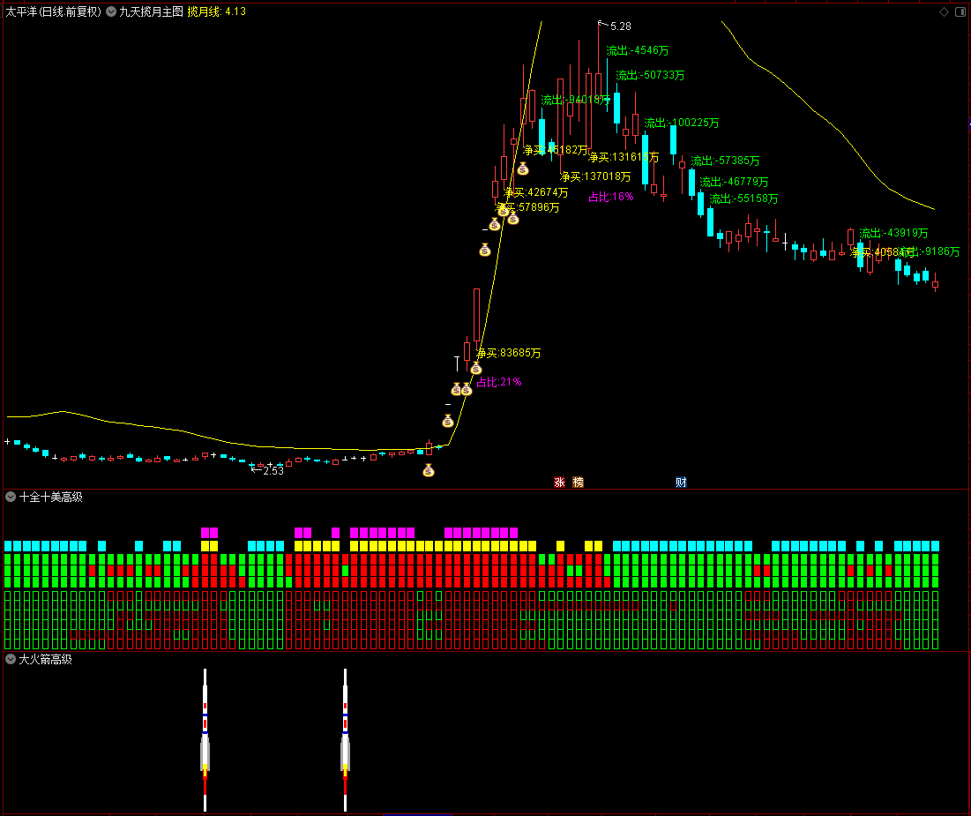971x816 pixels.
Task: Click the right rocket signal in 大火箭高级
Action: (345, 740)
